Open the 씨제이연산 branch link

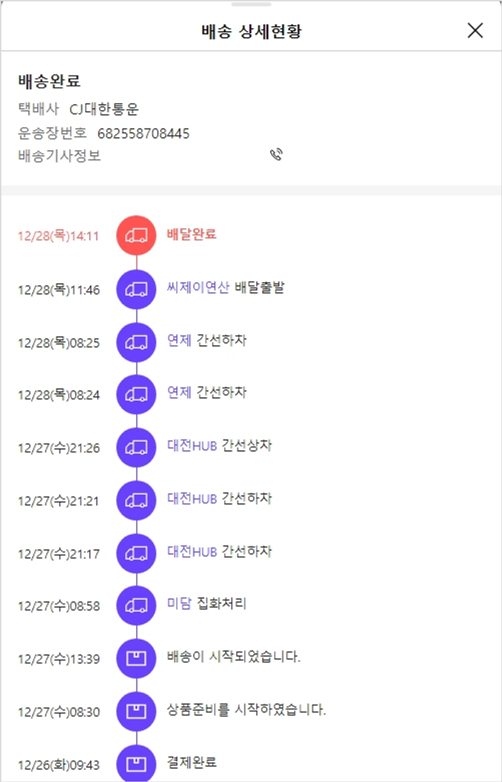pos(198,288)
